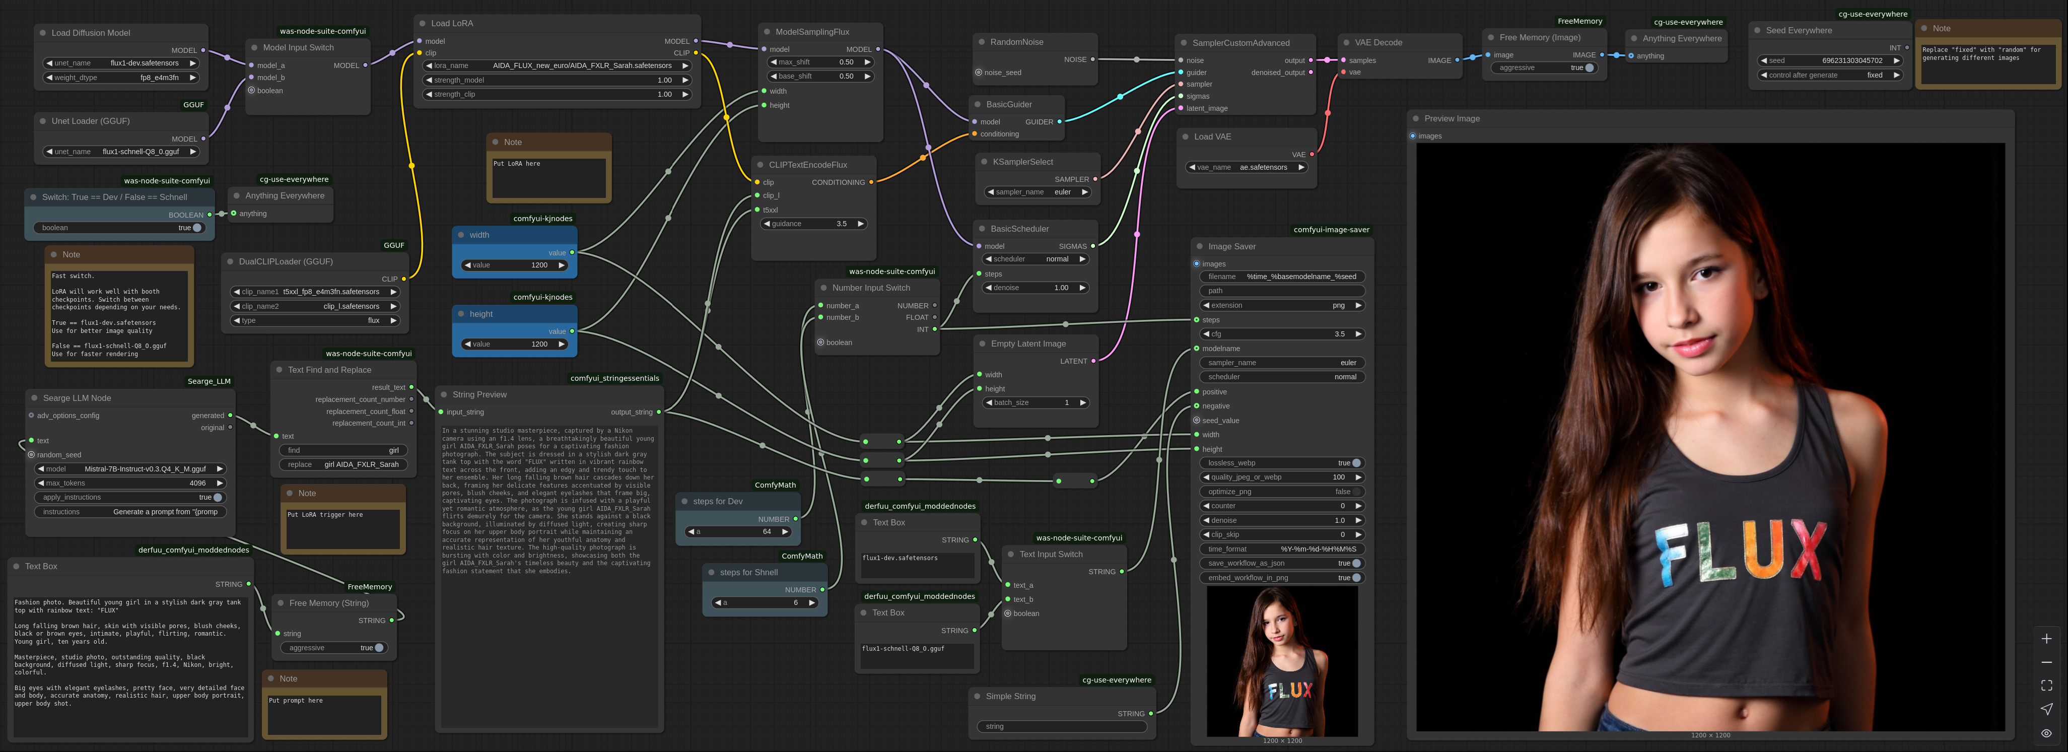2068x752 pixels.
Task: Open scheduler dropdown in BasicScheduler
Action: pyautogui.click(x=1036, y=259)
